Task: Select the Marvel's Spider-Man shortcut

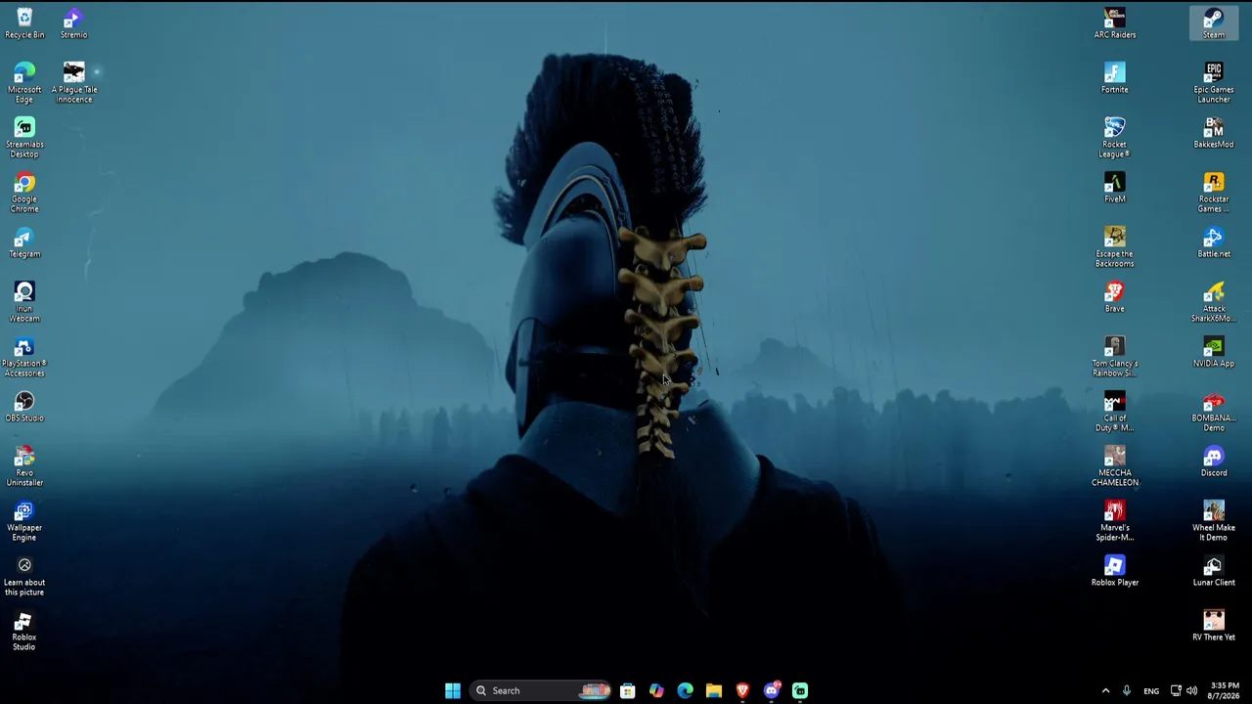Action: pos(1115,521)
